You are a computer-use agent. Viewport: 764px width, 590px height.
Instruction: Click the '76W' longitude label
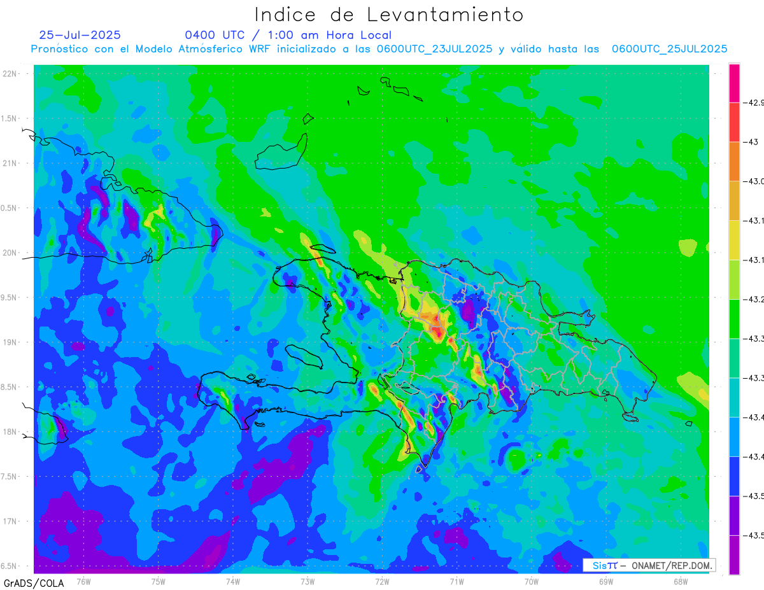pos(83,581)
